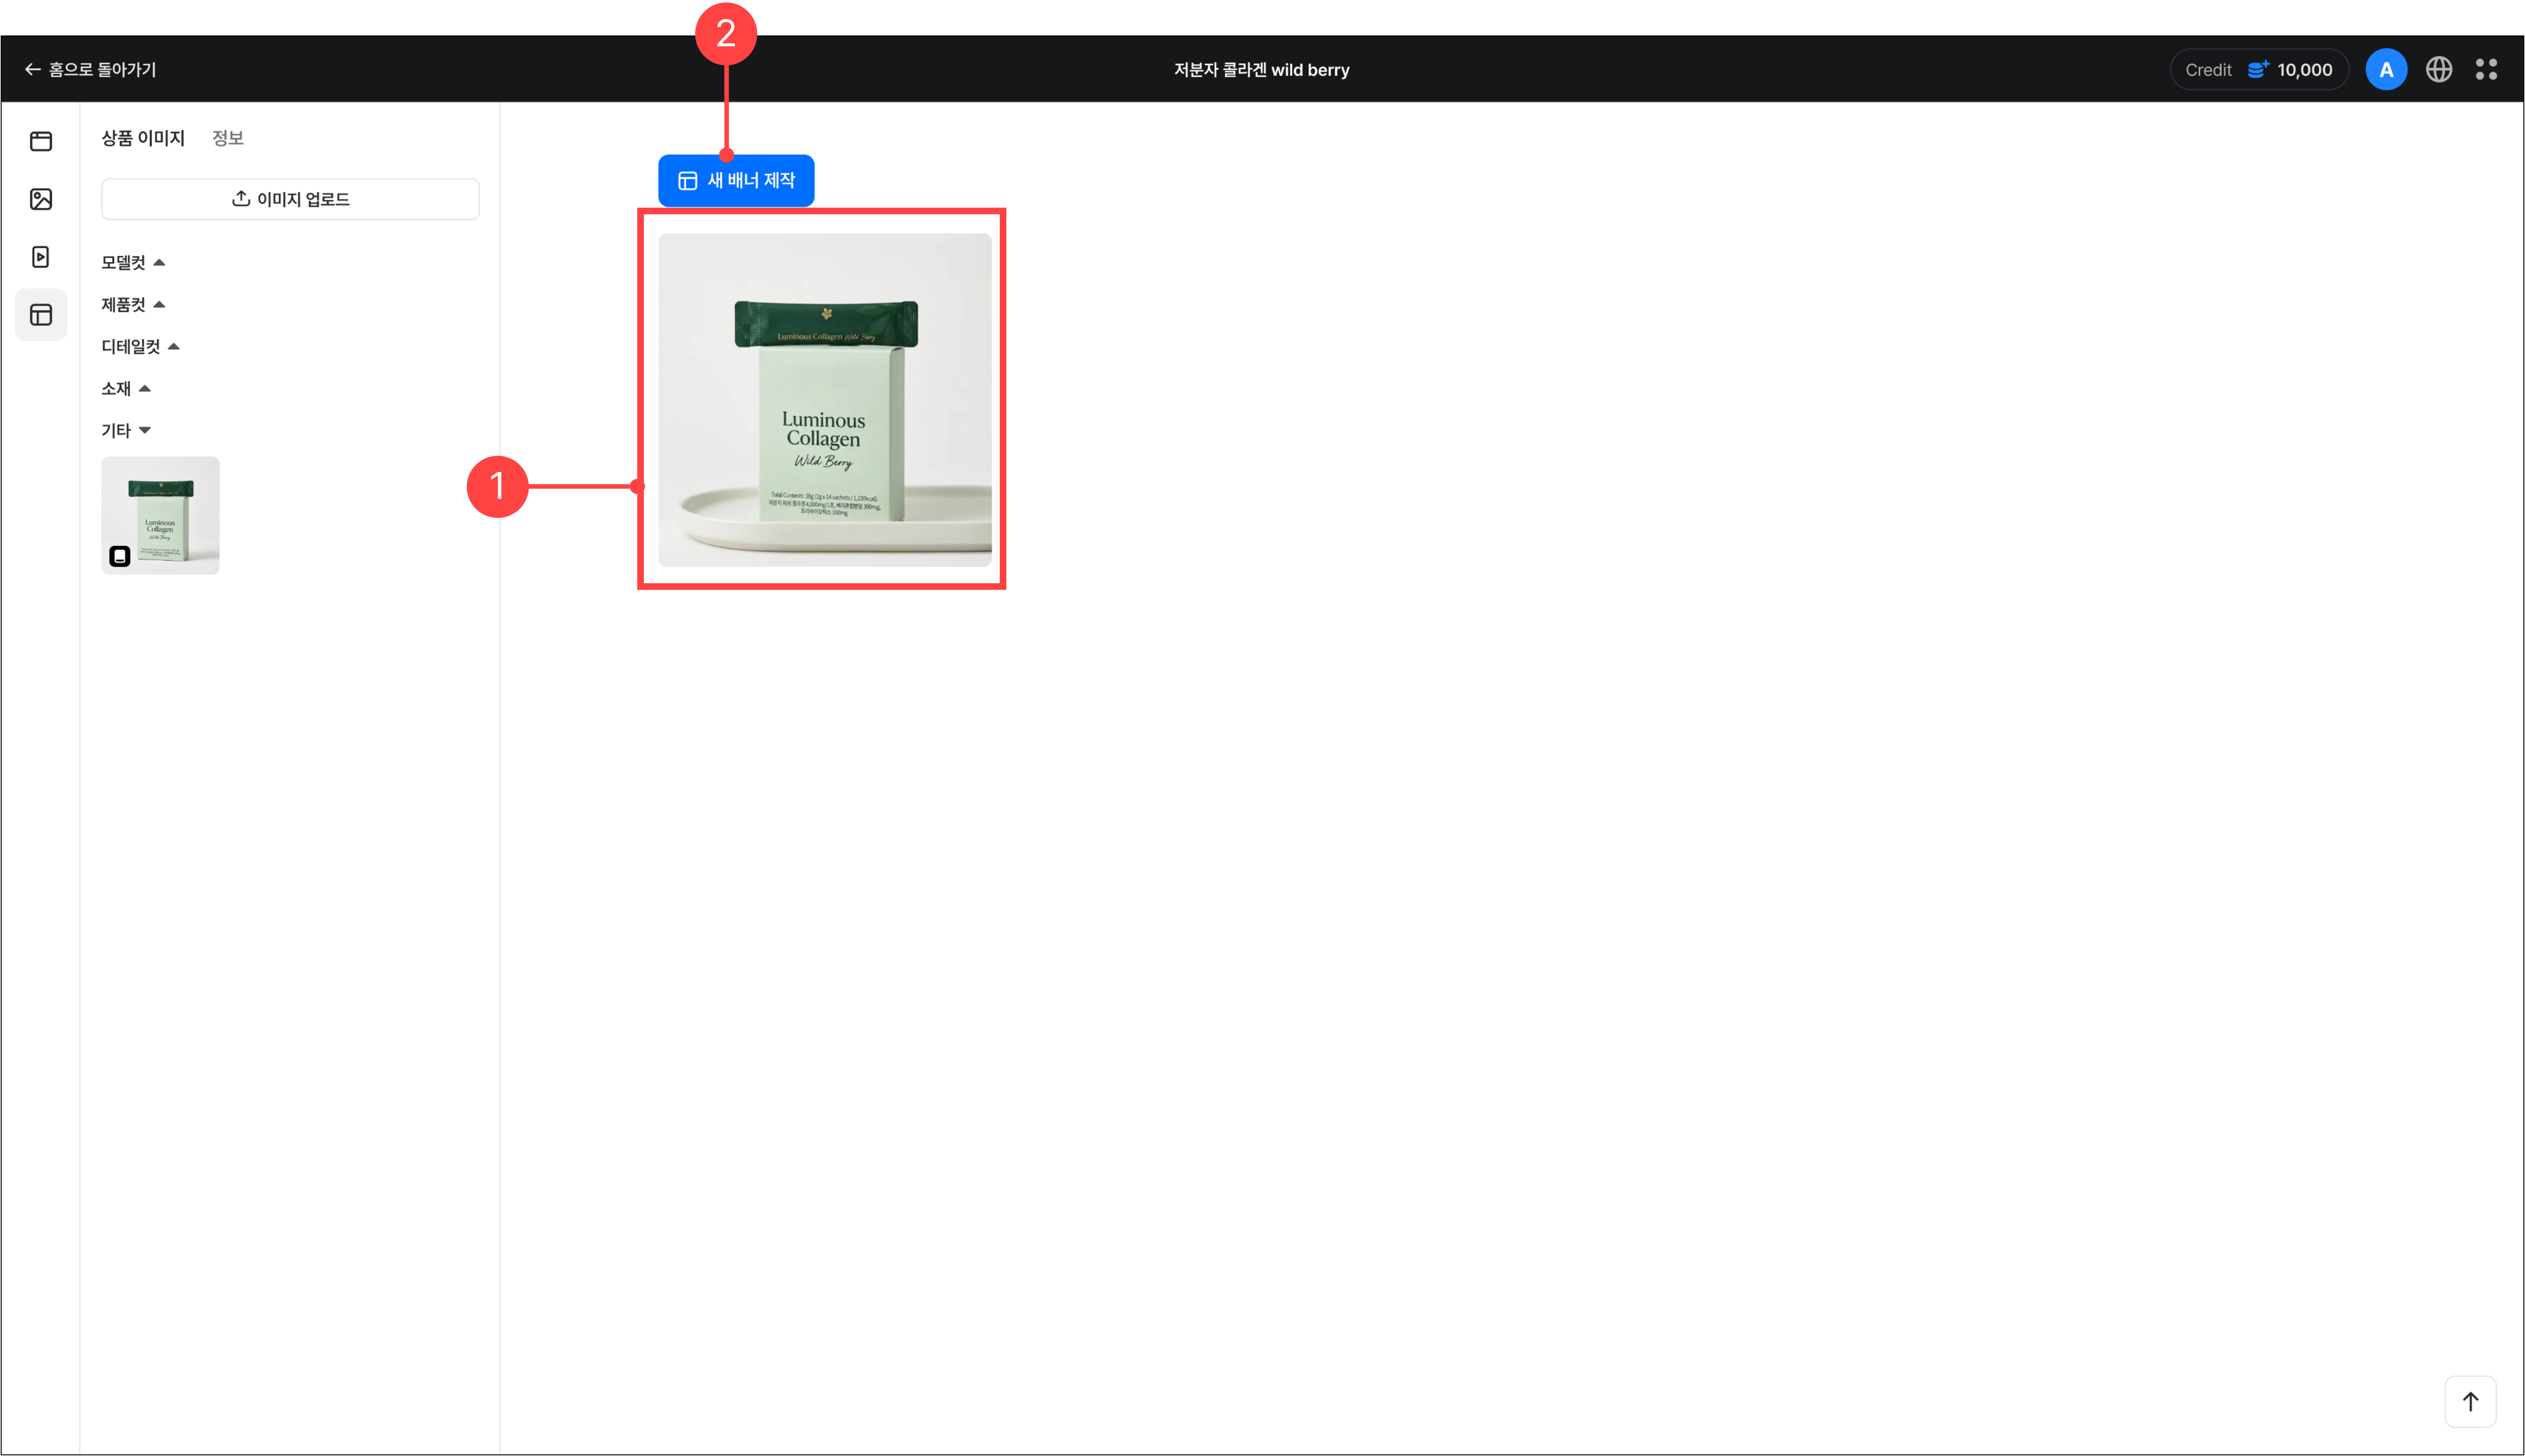Click the scroll-to-top arrow button
Viewport: 2525px width, 1456px height.
pos(2470,1402)
